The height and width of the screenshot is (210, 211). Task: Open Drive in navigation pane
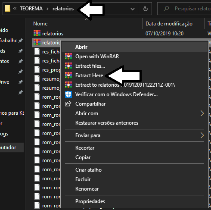4,82
